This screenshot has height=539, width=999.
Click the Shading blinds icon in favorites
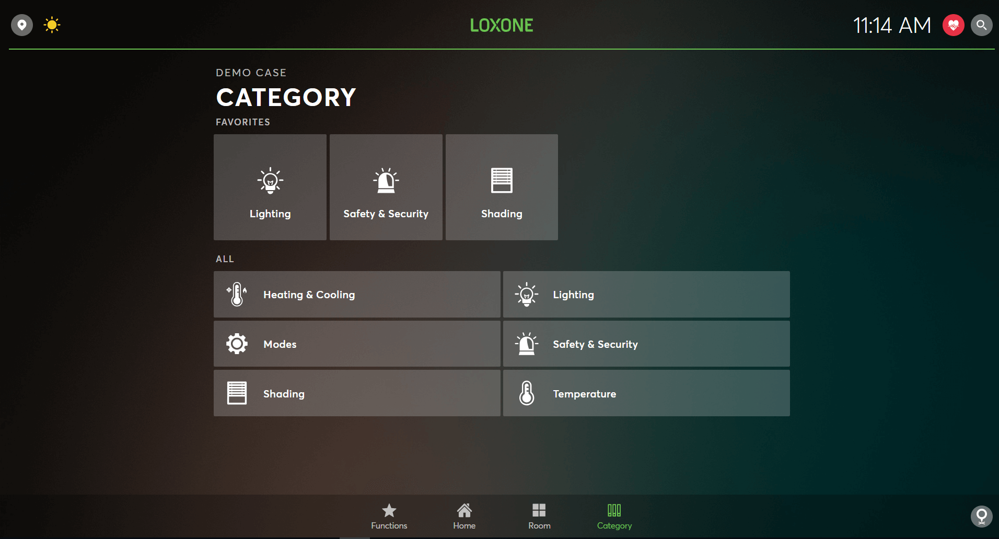[x=501, y=180]
